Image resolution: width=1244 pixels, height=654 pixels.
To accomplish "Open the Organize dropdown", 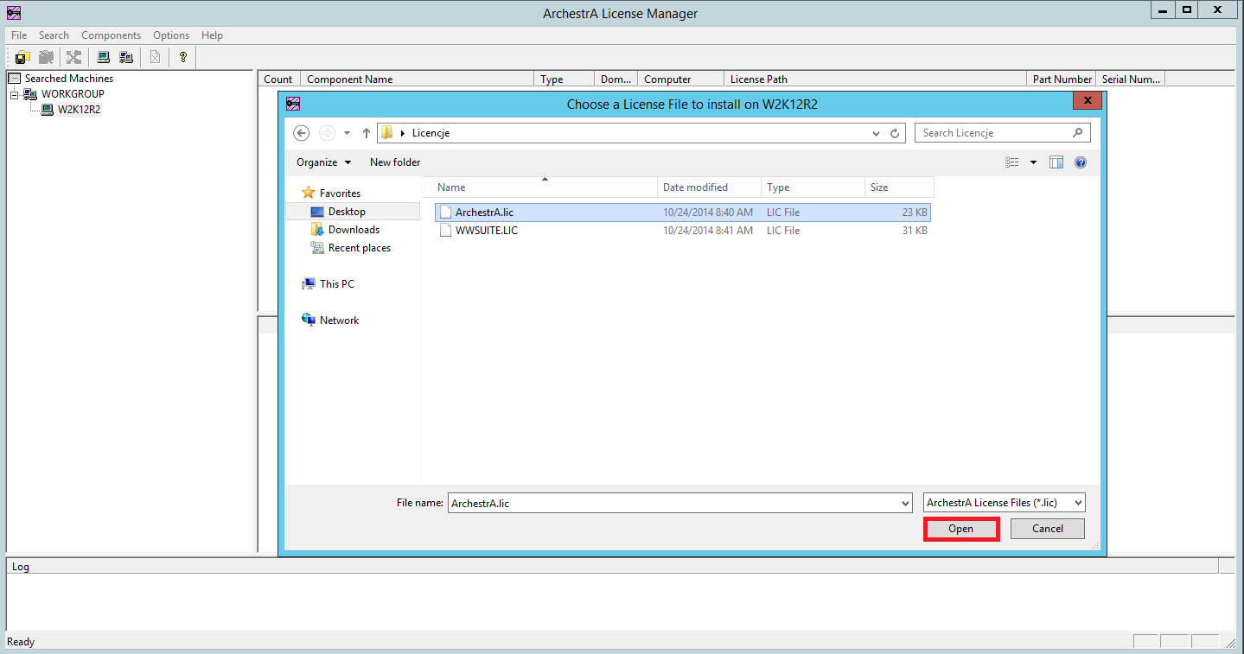I will 324,162.
